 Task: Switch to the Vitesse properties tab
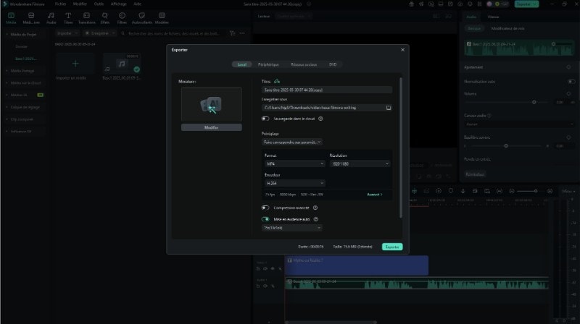tap(493, 17)
